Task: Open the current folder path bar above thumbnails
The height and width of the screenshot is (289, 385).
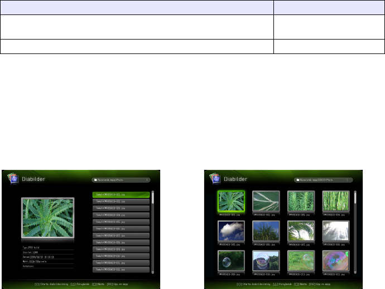Action: click(x=324, y=180)
